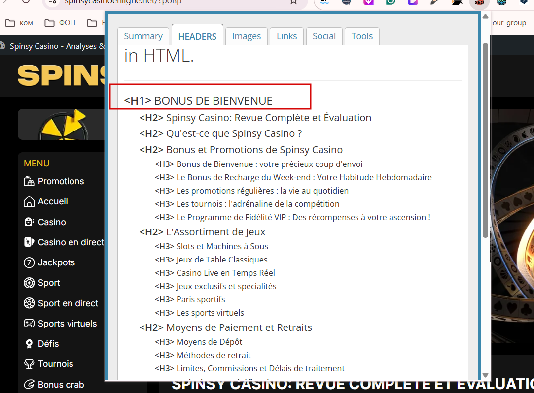Click the Sports virtuels gamepad icon
The image size is (534, 393).
[29, 323]
